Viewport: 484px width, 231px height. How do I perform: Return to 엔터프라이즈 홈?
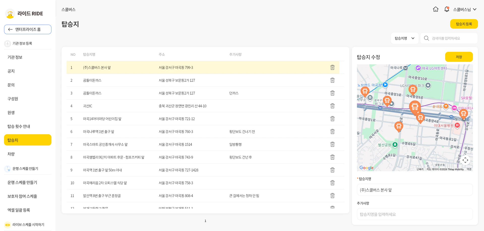click(x=28, y=29)
